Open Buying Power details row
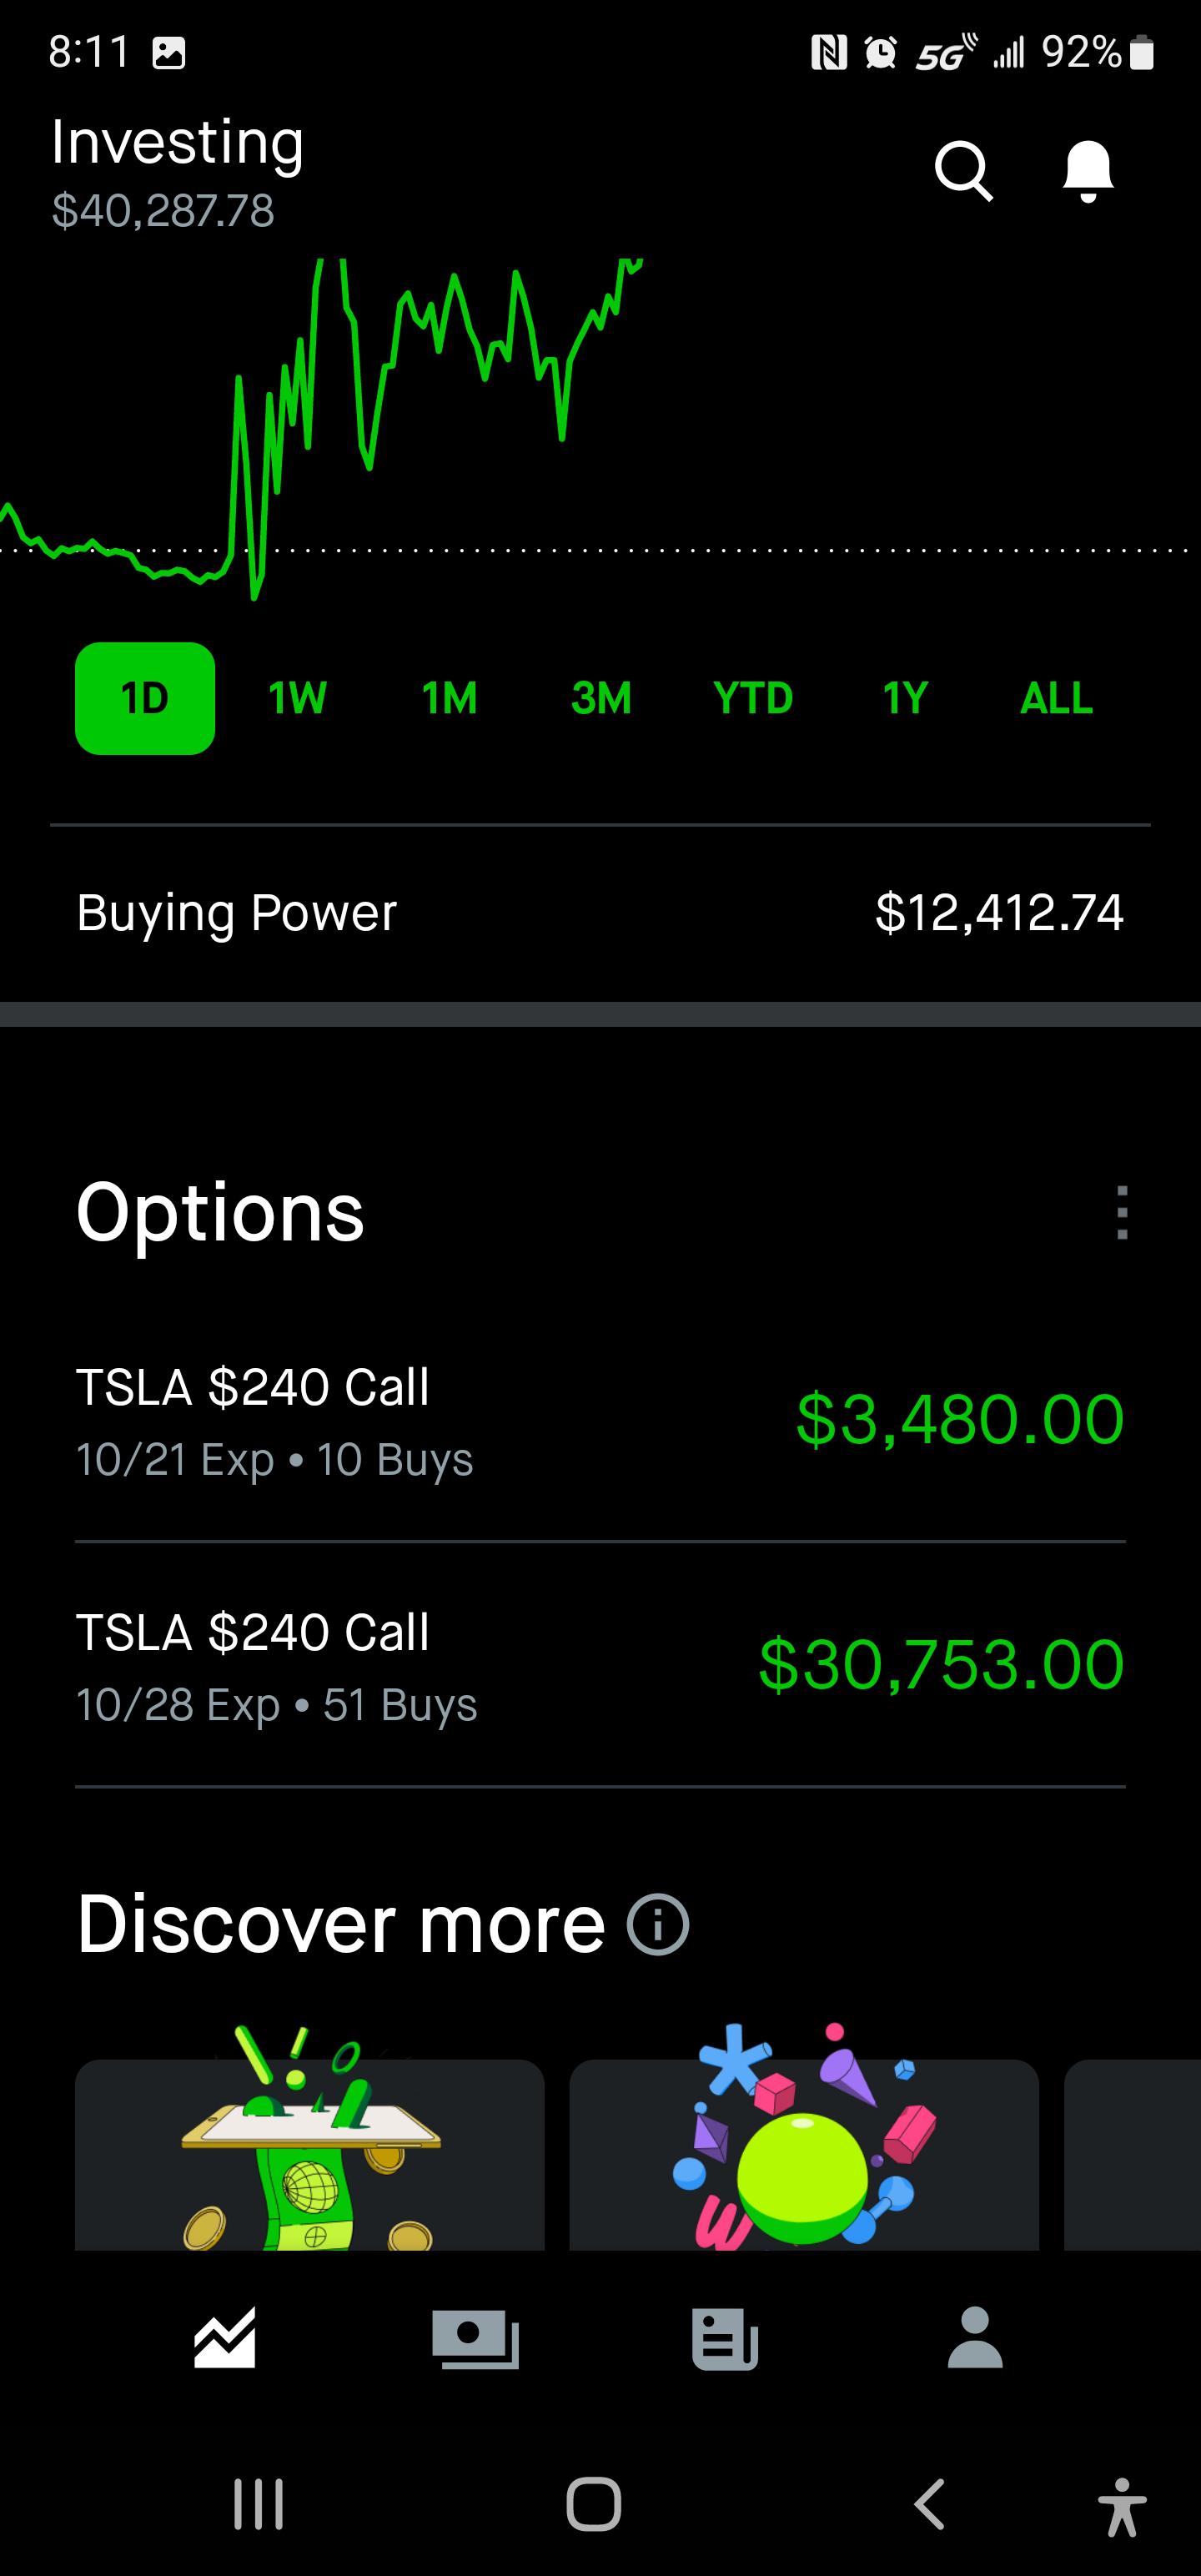Viewport: 1201px width, 2576px height. pyautogui.click(x=600, y=912)
